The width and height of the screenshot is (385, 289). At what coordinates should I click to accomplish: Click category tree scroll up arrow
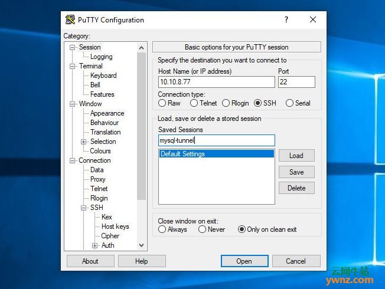click(x=142, y=48)
